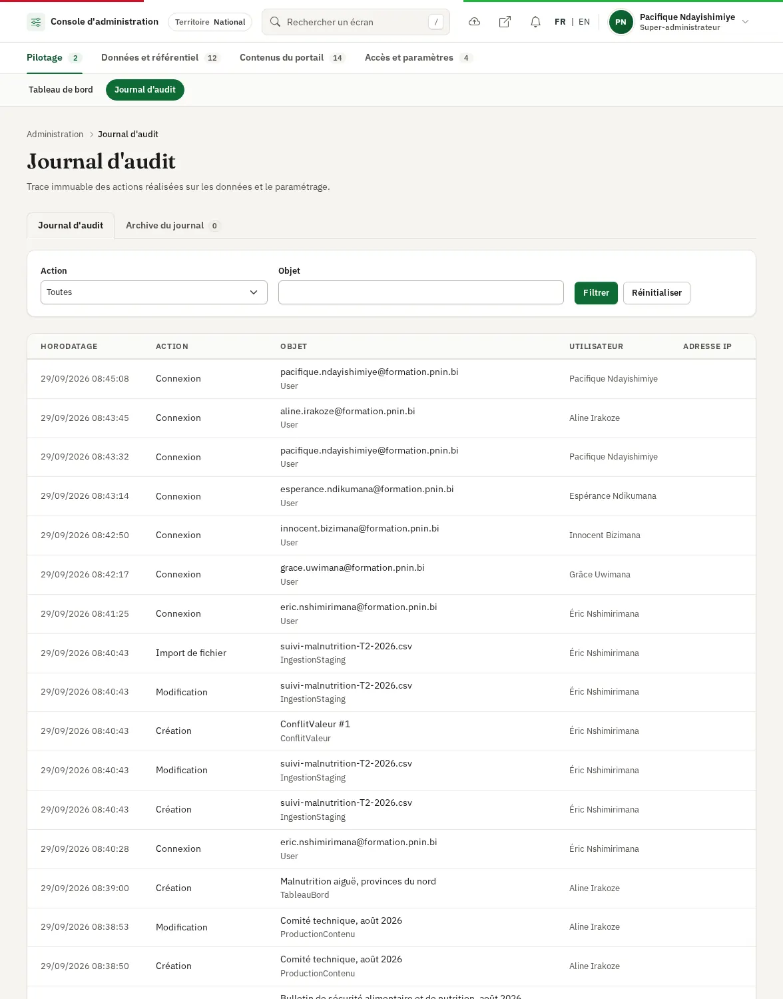Click the Objet column header
Image resolution: width=783 pixels, height=999 pixels.
[x=294, y=346]
